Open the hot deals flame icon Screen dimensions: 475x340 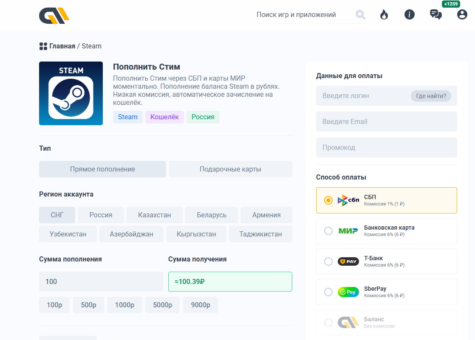(384, 14)
